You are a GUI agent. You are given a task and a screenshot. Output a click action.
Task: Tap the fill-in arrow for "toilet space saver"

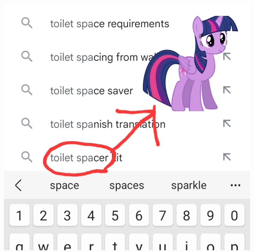tap(227, 90)
